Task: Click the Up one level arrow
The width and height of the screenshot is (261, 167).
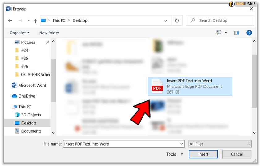Action: [x=35, y=21]
